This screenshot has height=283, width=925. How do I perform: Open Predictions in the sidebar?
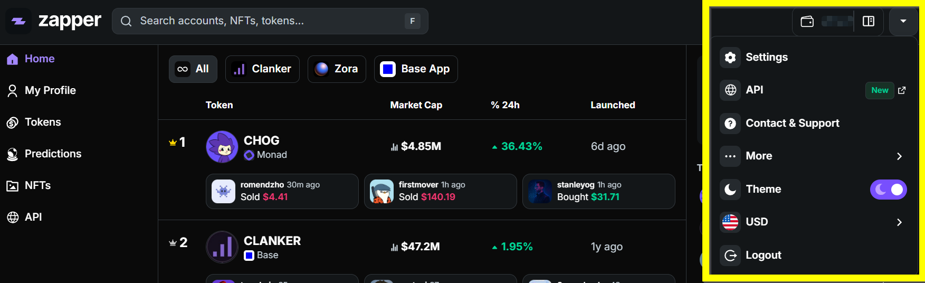(52, 154)
